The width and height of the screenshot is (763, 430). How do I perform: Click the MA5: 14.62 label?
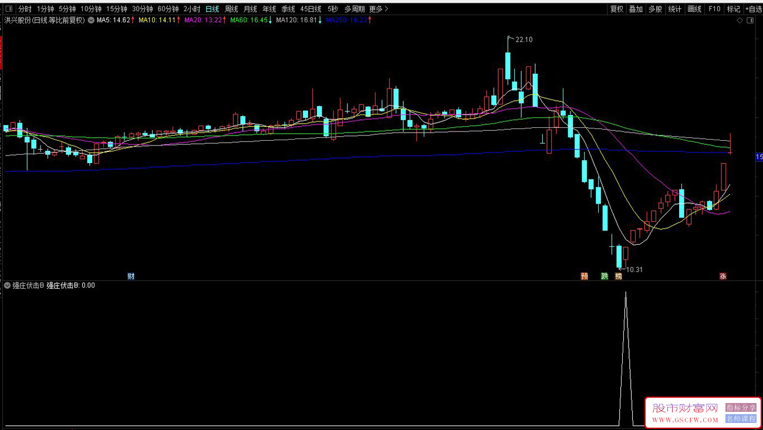[x=113, y=20]
